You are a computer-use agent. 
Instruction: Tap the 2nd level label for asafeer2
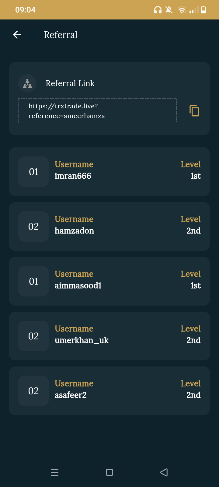tap(193, 395)
